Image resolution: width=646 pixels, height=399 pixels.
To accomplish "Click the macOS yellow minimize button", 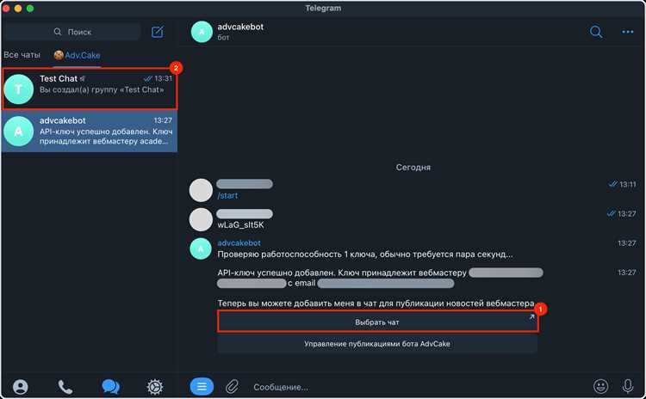I will click(18, 9).
